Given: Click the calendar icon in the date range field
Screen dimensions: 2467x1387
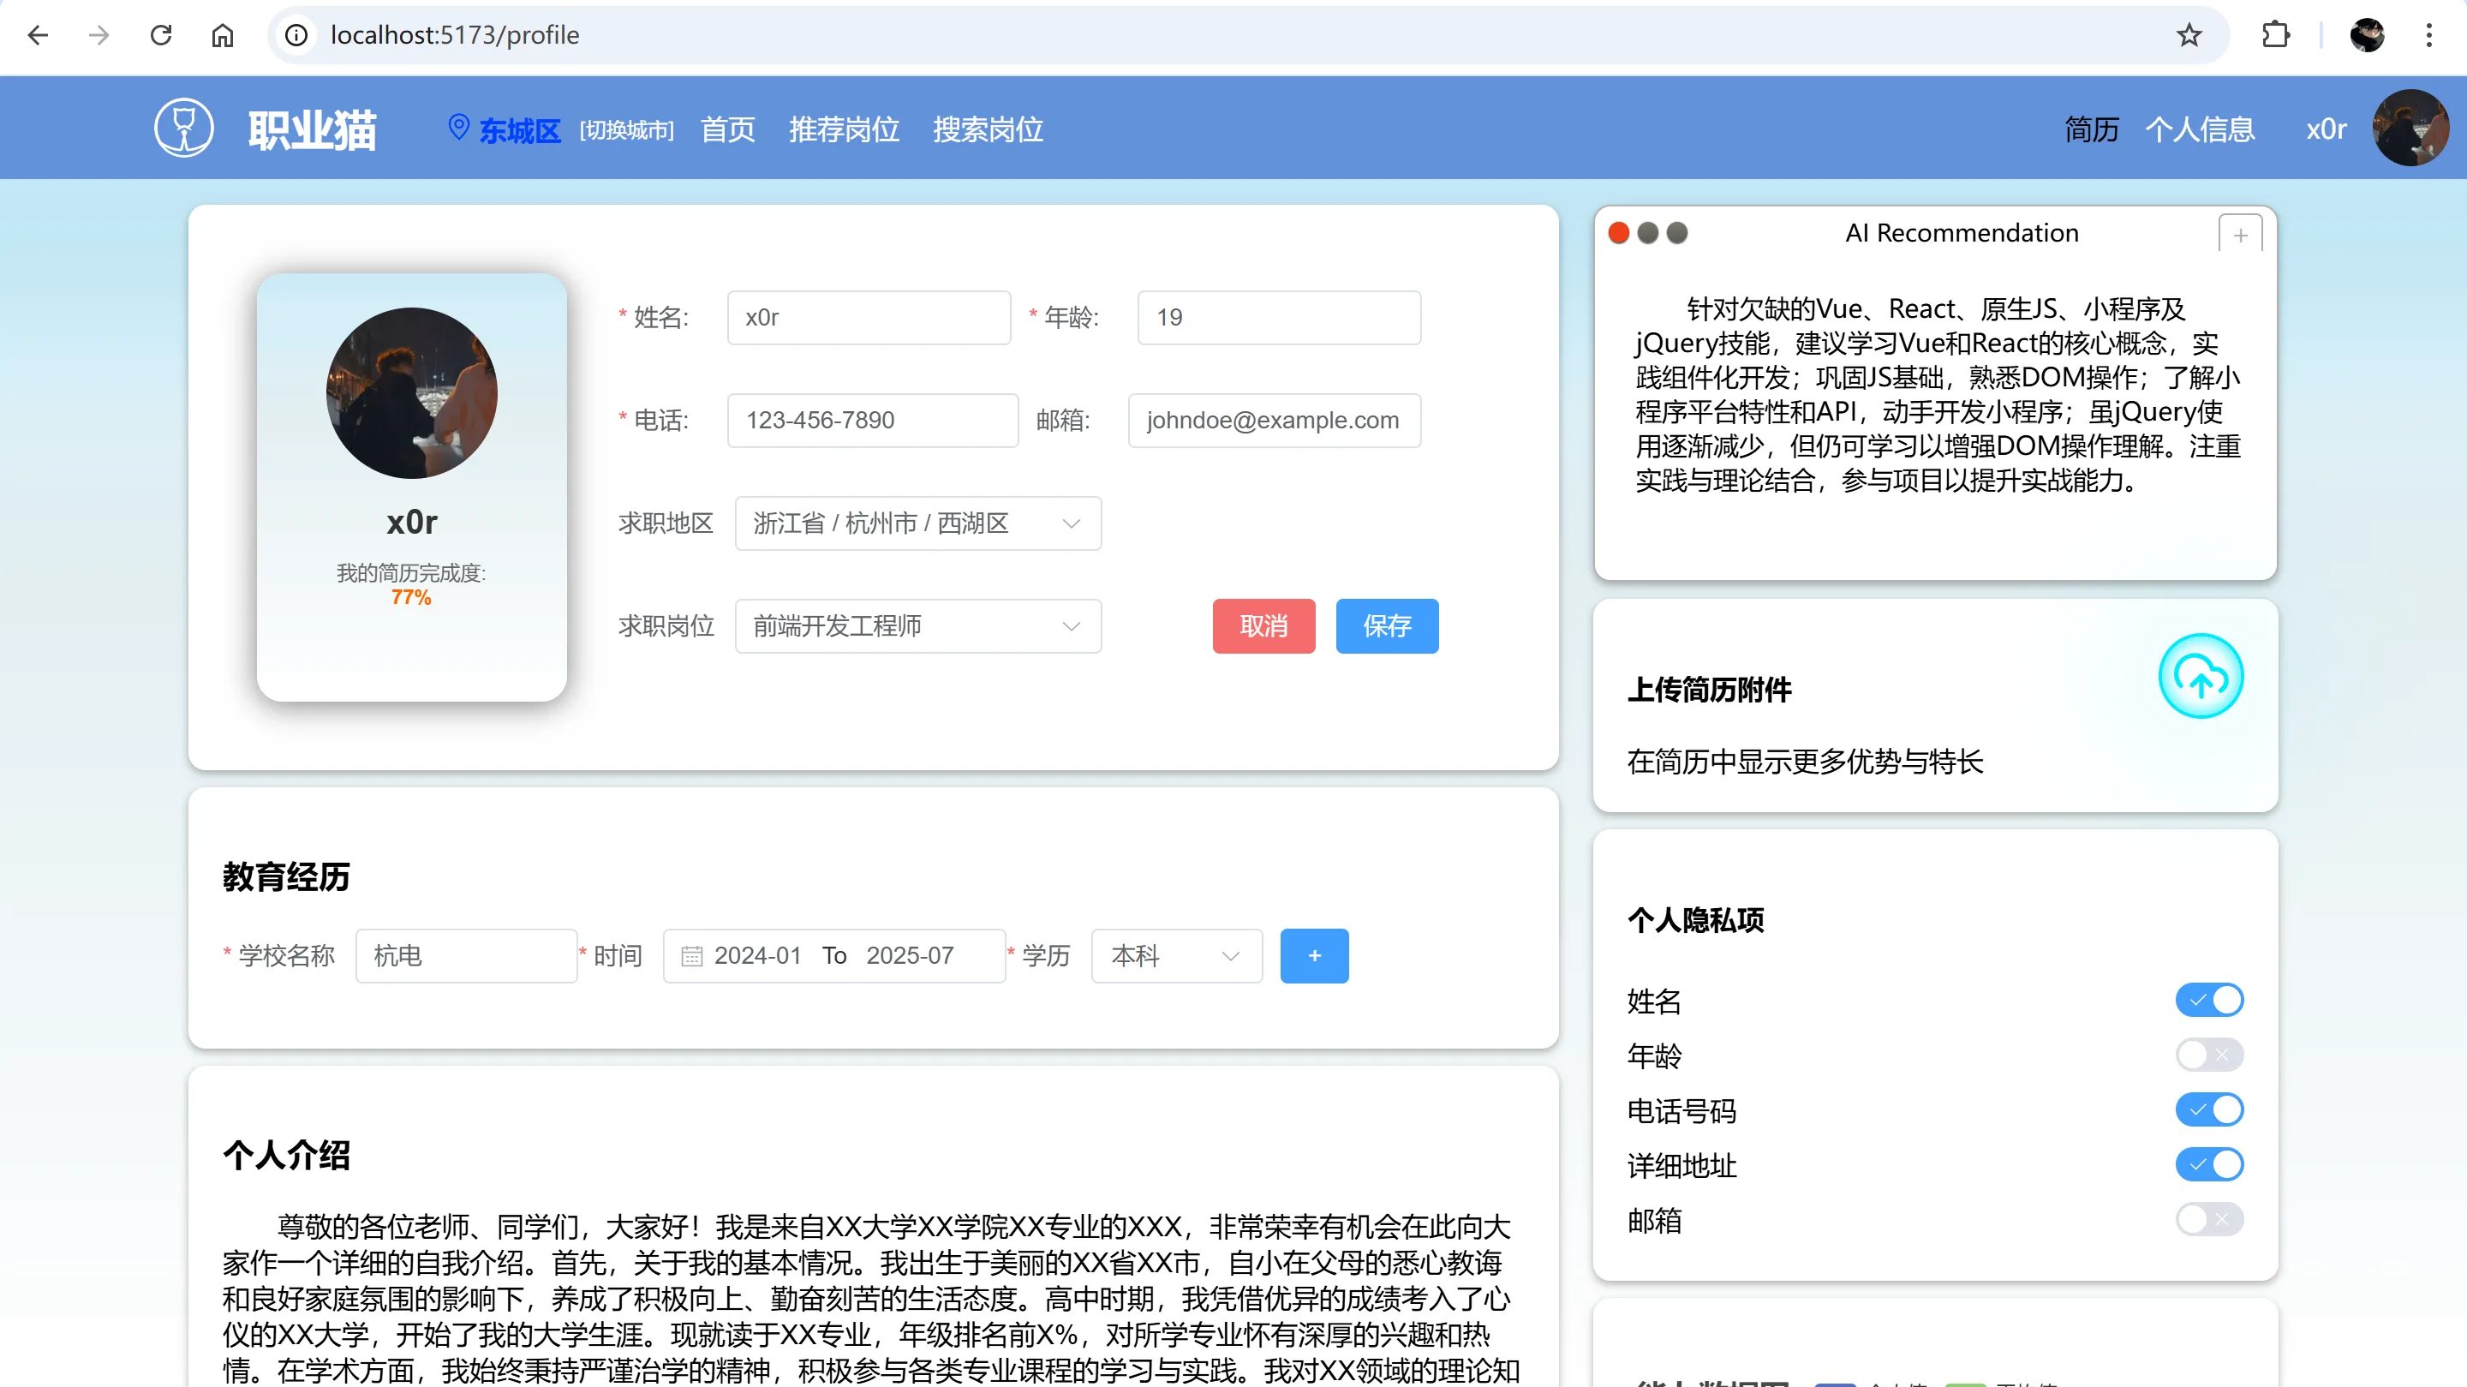Looking at the screenshot, I should [691, 956].
